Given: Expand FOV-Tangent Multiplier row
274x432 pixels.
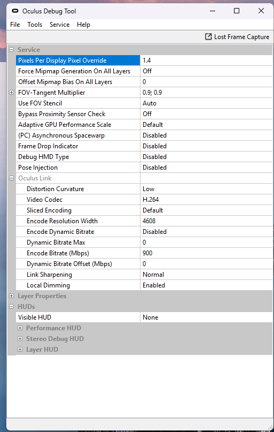Looking at the screenshot, I should tap(11, 93).
